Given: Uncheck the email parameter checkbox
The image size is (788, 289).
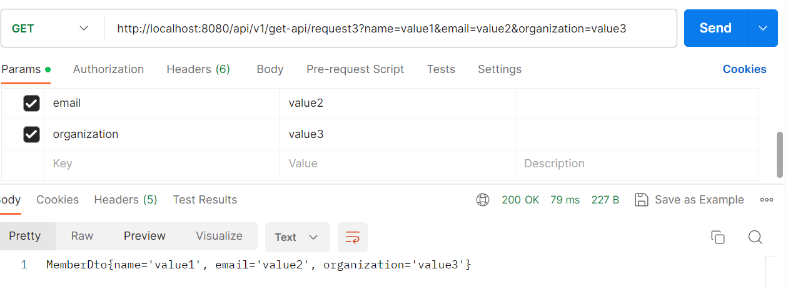Looking at the screenshot, I should 31,103.
